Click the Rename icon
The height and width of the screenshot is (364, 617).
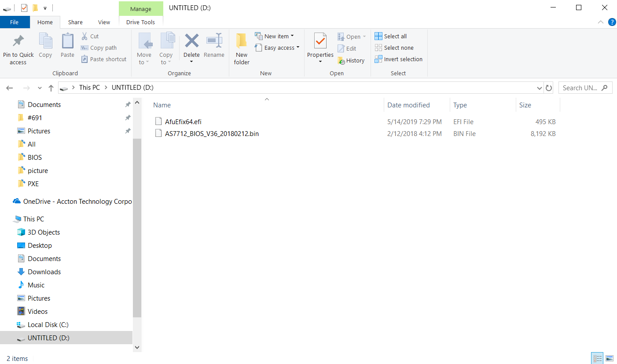click(214, 41)
